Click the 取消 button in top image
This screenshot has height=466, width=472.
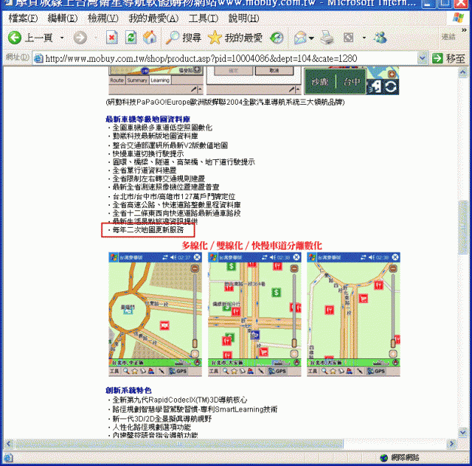274,71
